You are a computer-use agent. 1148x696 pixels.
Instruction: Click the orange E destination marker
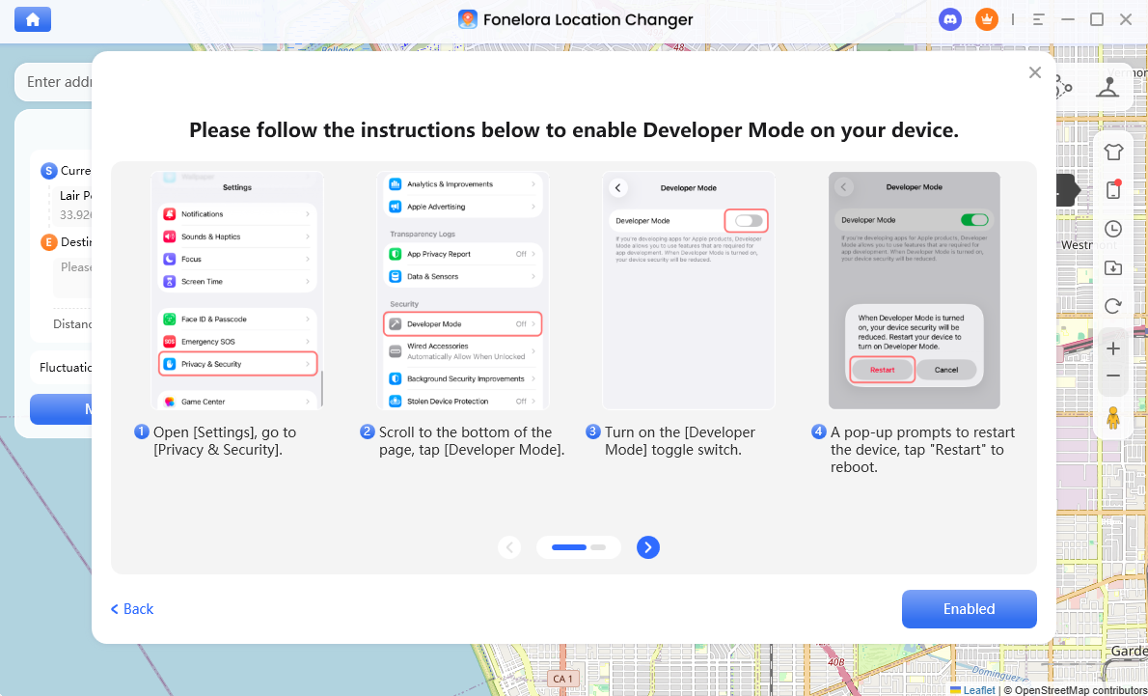(x=48, y=242)
